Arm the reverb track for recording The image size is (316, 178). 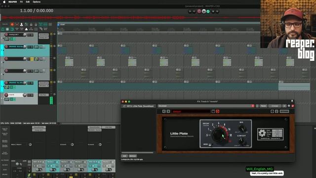(6, 95)
